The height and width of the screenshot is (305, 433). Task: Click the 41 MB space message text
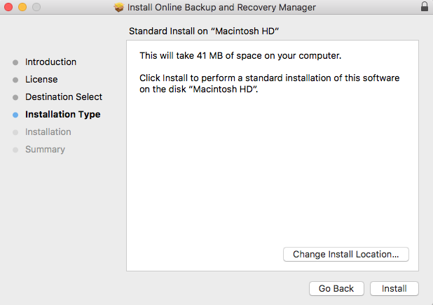pyautogui.click(x=240, y=56)
